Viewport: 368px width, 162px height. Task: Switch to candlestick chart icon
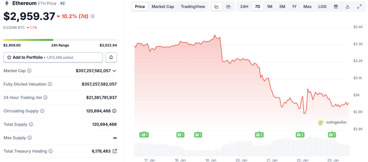tap(228, 6)
